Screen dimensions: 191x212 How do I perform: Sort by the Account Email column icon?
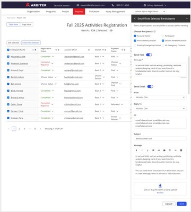coord(89,50)
